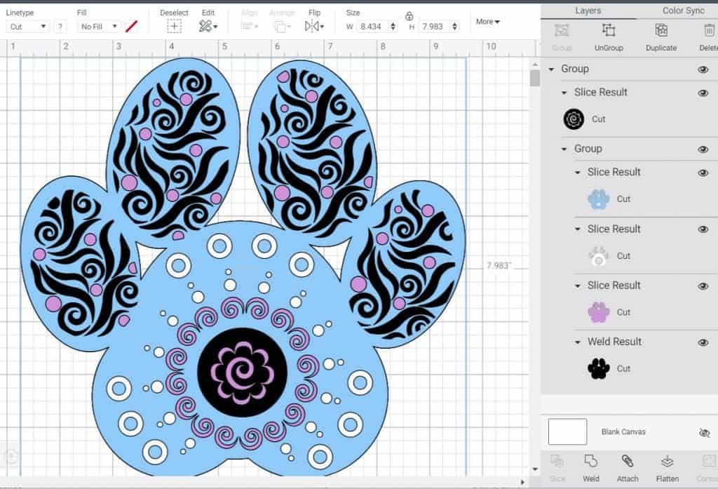Click the Weld icon
The image size is (718, 489).
590,461
